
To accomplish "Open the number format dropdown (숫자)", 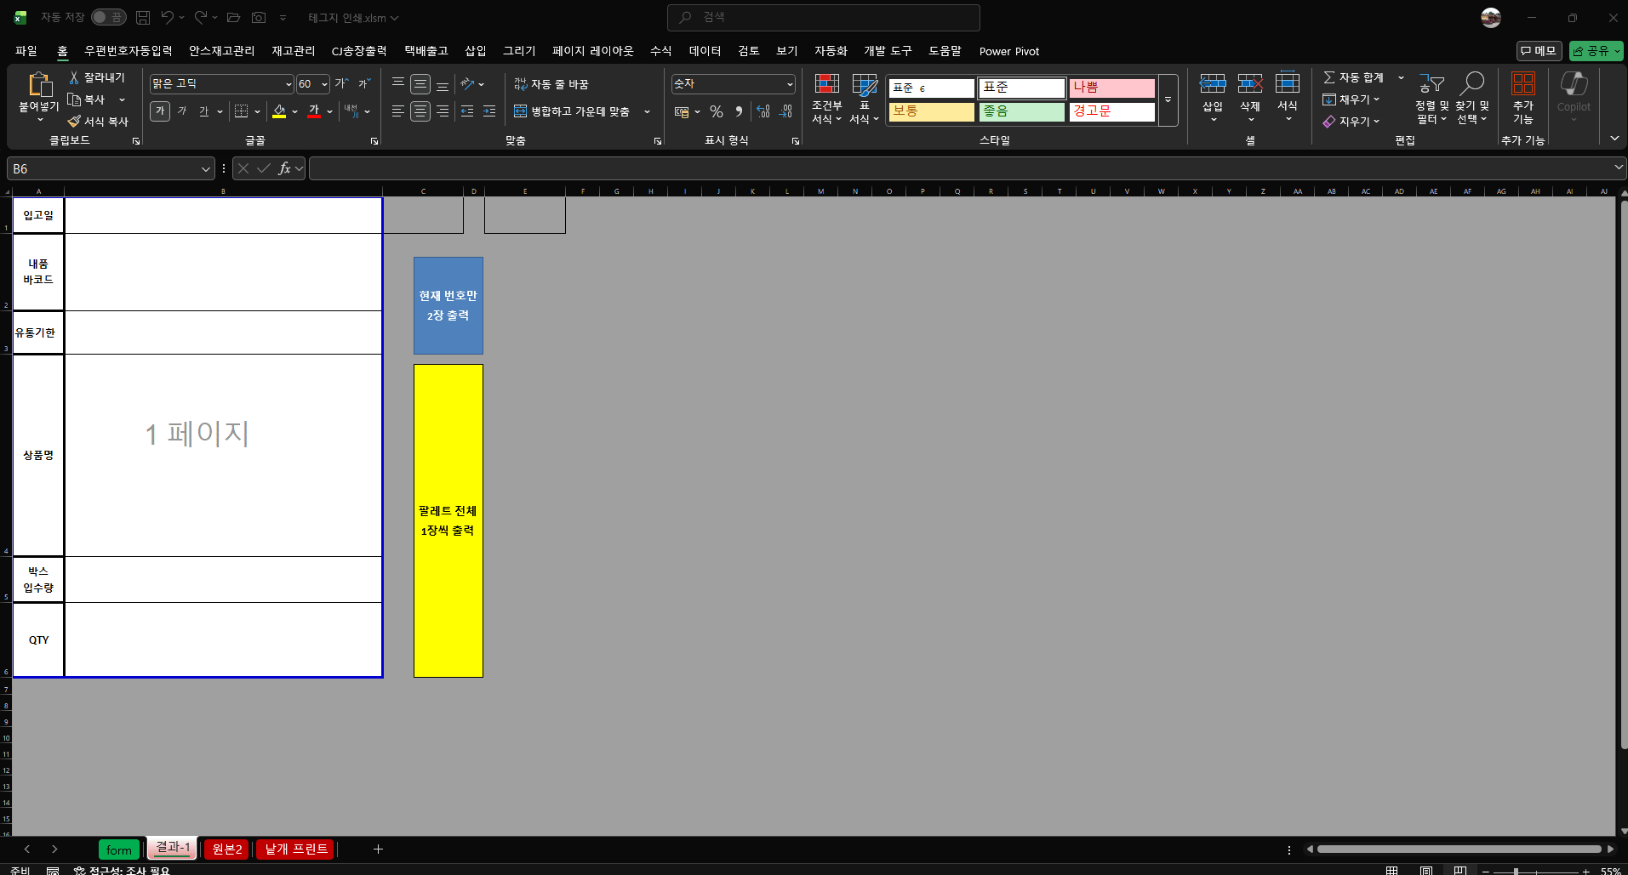I will (790, 84).
